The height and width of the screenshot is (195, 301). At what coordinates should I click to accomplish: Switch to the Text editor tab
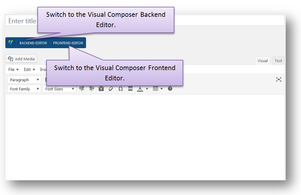tap(278, 61)
